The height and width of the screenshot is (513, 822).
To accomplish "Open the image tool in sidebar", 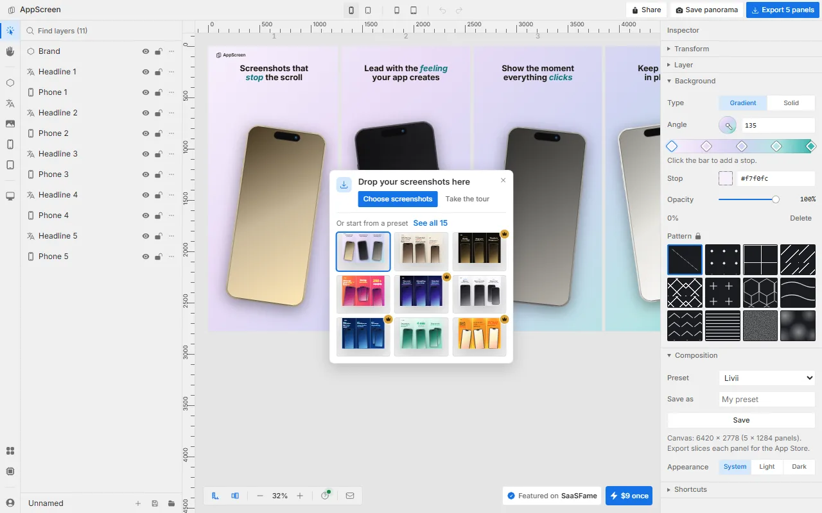I will (x=10, y=124).
